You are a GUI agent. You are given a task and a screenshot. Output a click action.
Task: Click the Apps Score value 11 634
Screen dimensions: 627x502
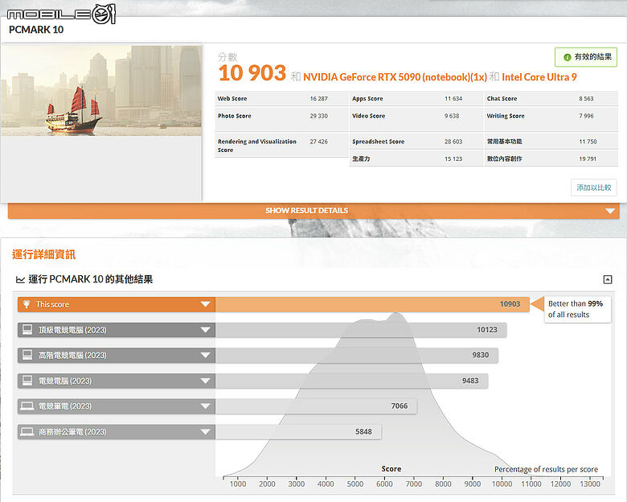click(453, 98)
